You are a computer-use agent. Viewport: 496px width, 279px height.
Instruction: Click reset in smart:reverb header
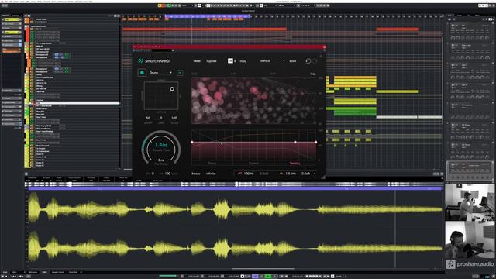coord(197,60)
